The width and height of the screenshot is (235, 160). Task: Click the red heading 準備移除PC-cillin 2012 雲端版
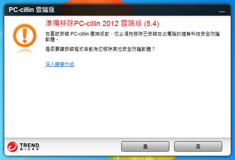click(x=94, y=23)
